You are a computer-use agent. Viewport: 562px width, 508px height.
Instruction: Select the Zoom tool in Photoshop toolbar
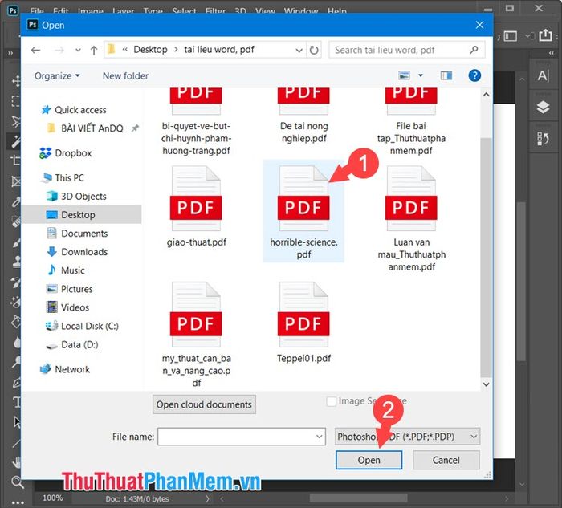click(17, 482)
